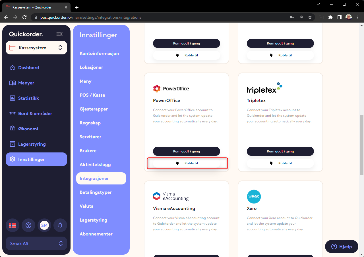Click Koble til above the Tripletex card
This screenshot has width=364, height=257.
coord(280,55)
